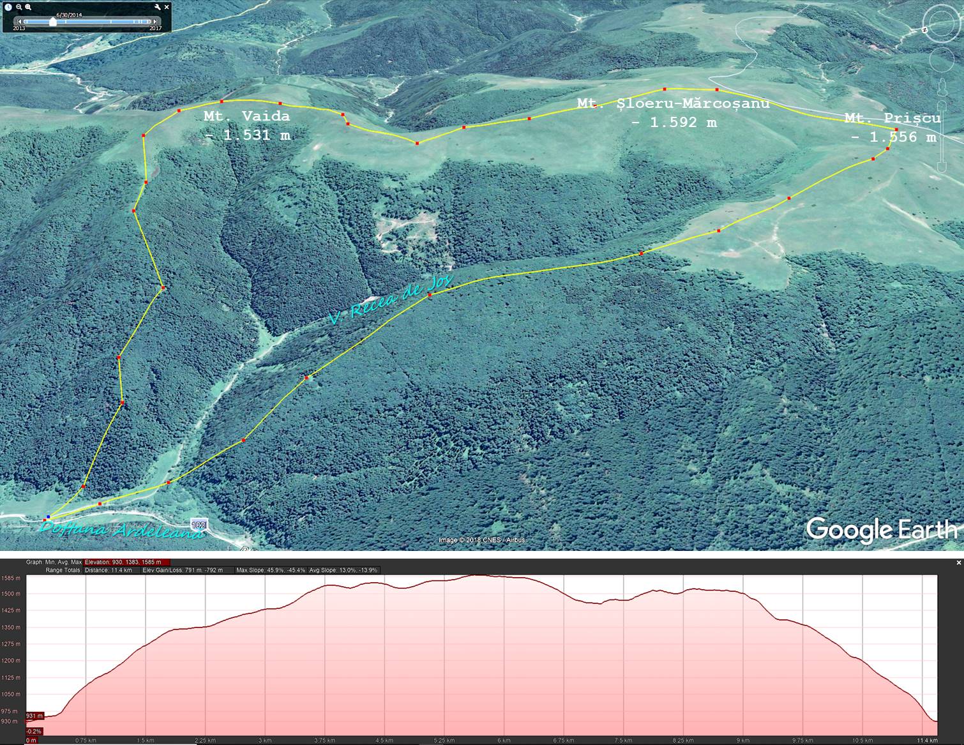Open time slider wrench settings
Viewport: 964px width, 745px height.
(x=157, y=7)
